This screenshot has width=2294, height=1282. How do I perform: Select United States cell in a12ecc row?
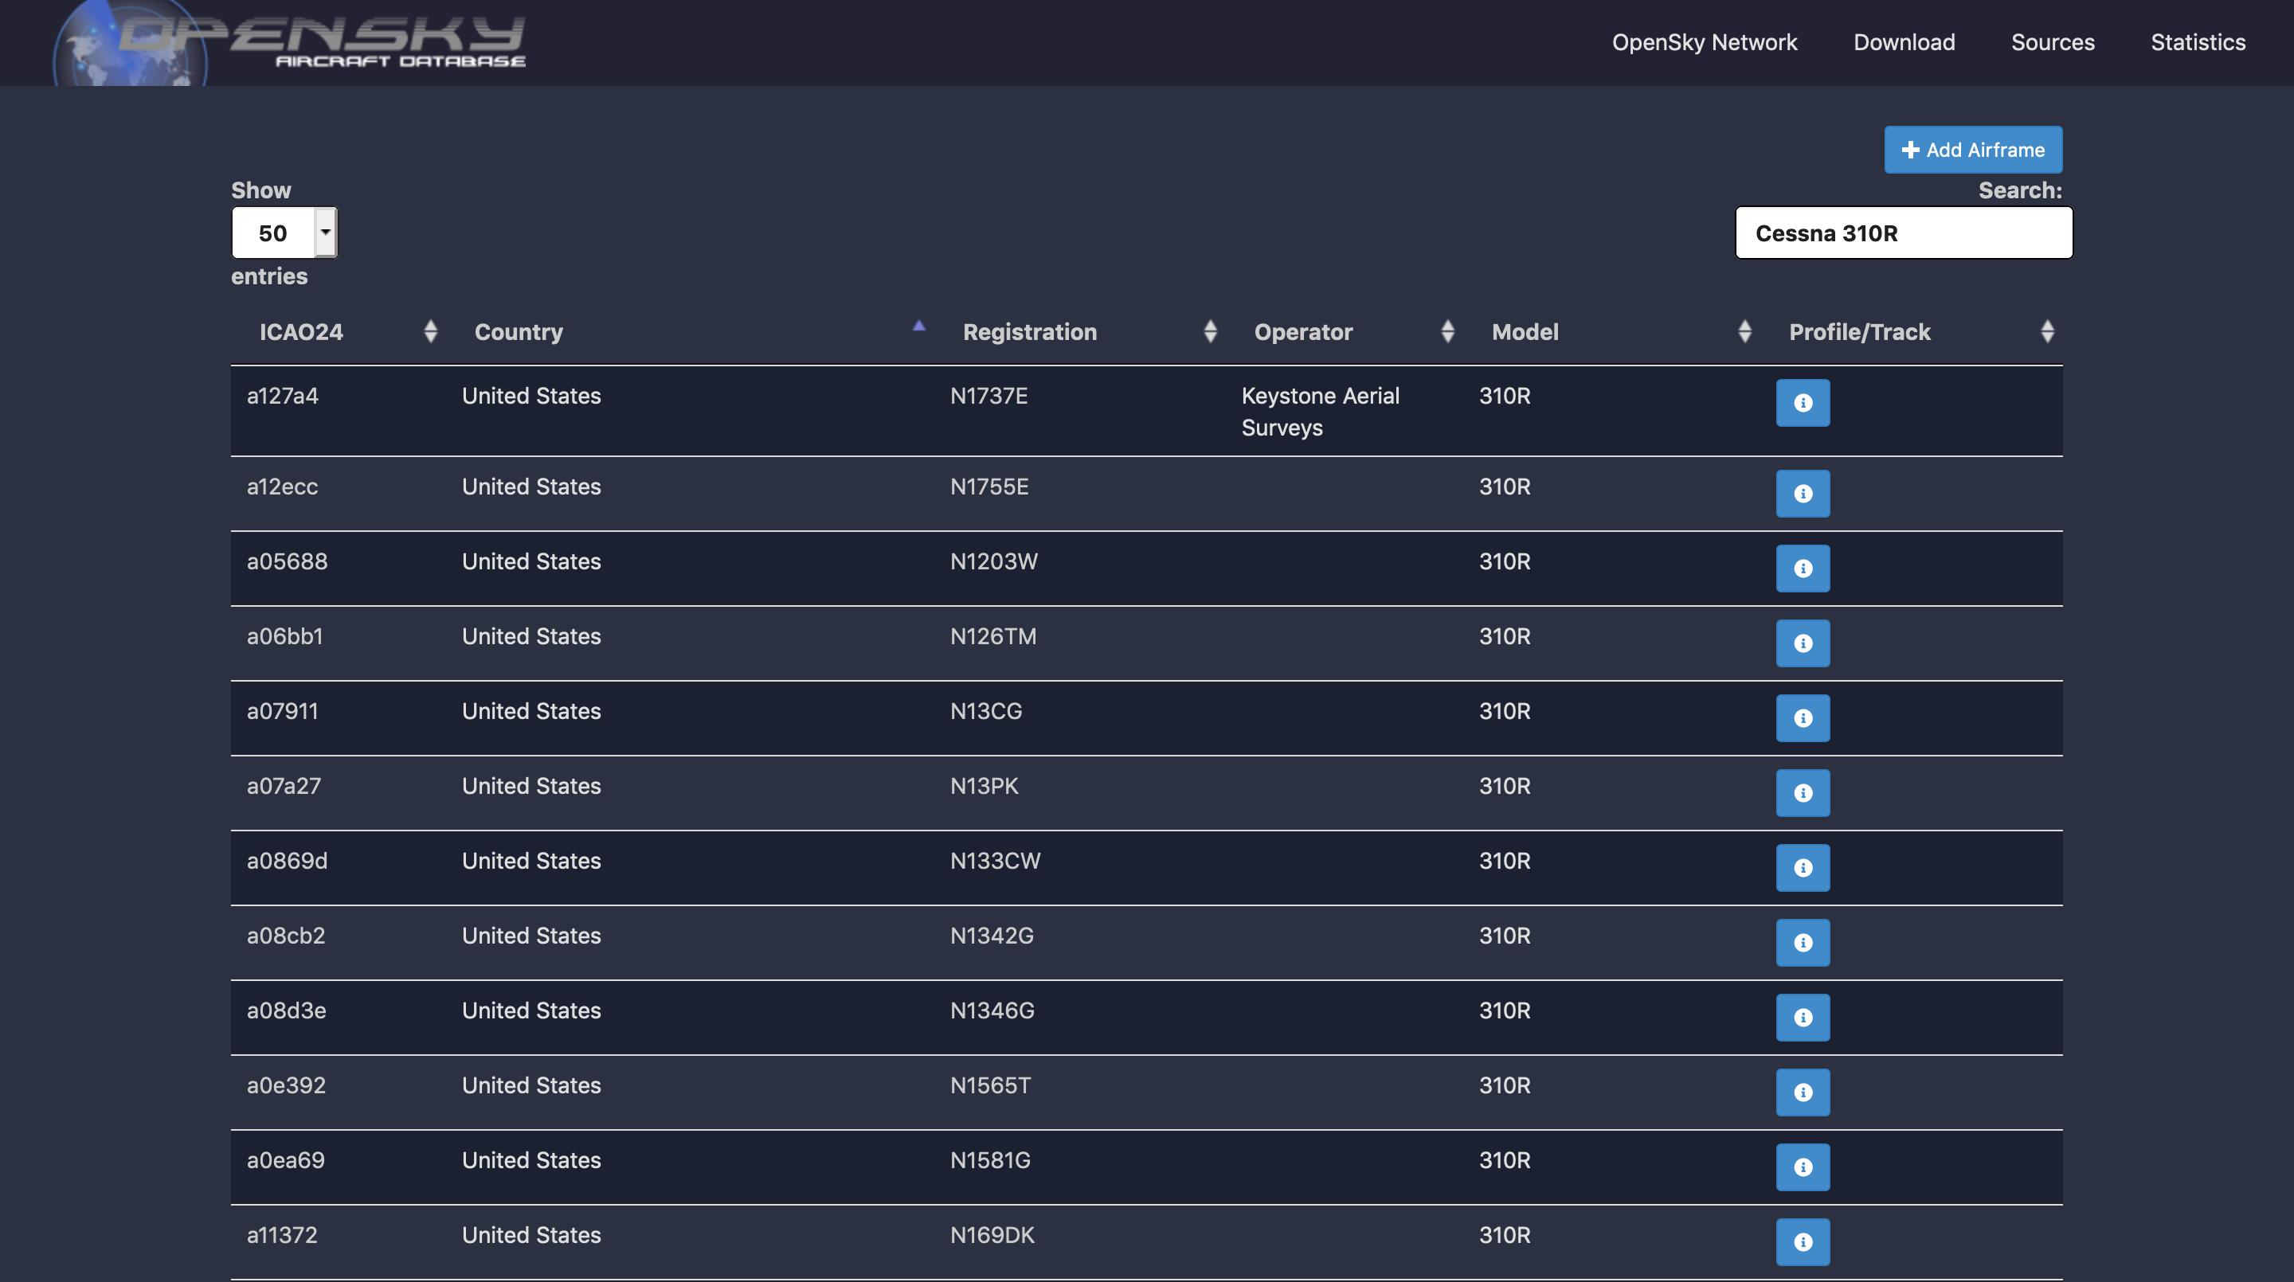[x=530, y=487]
